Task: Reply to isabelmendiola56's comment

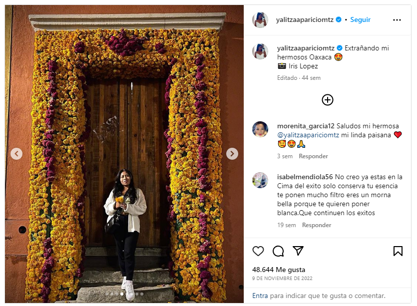Action: [x=317, y=225]
